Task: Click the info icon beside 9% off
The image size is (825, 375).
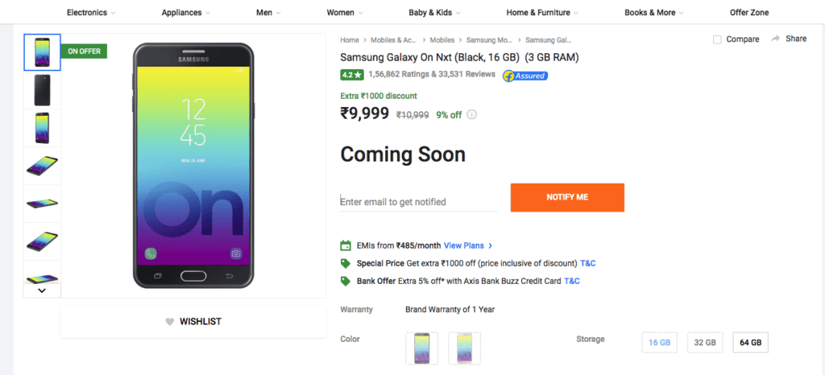Action: point(472,114)
